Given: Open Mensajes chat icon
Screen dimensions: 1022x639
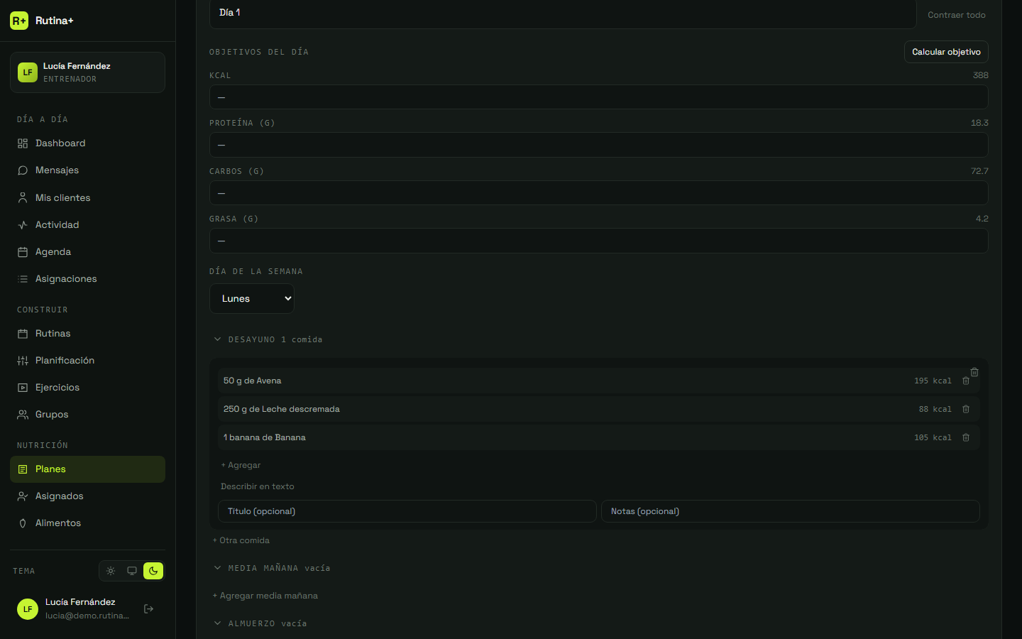Looking at the screenshot, I should tap(23, 170).
